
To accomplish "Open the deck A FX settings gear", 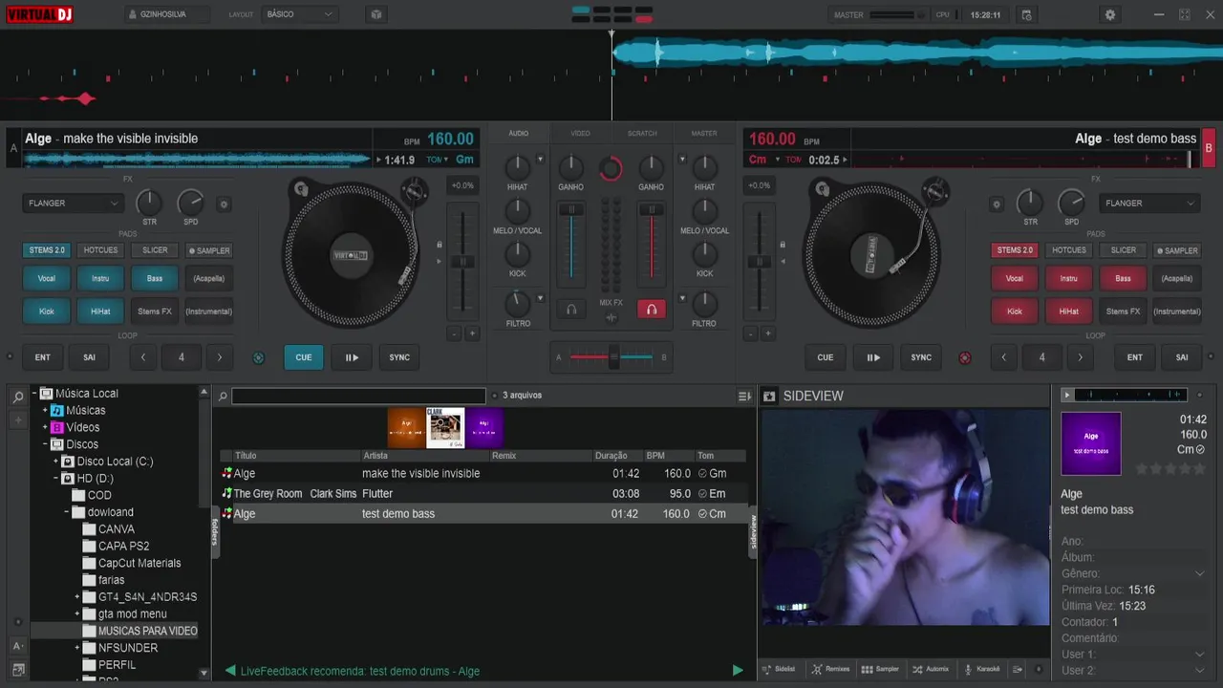I will click(224, 204).
